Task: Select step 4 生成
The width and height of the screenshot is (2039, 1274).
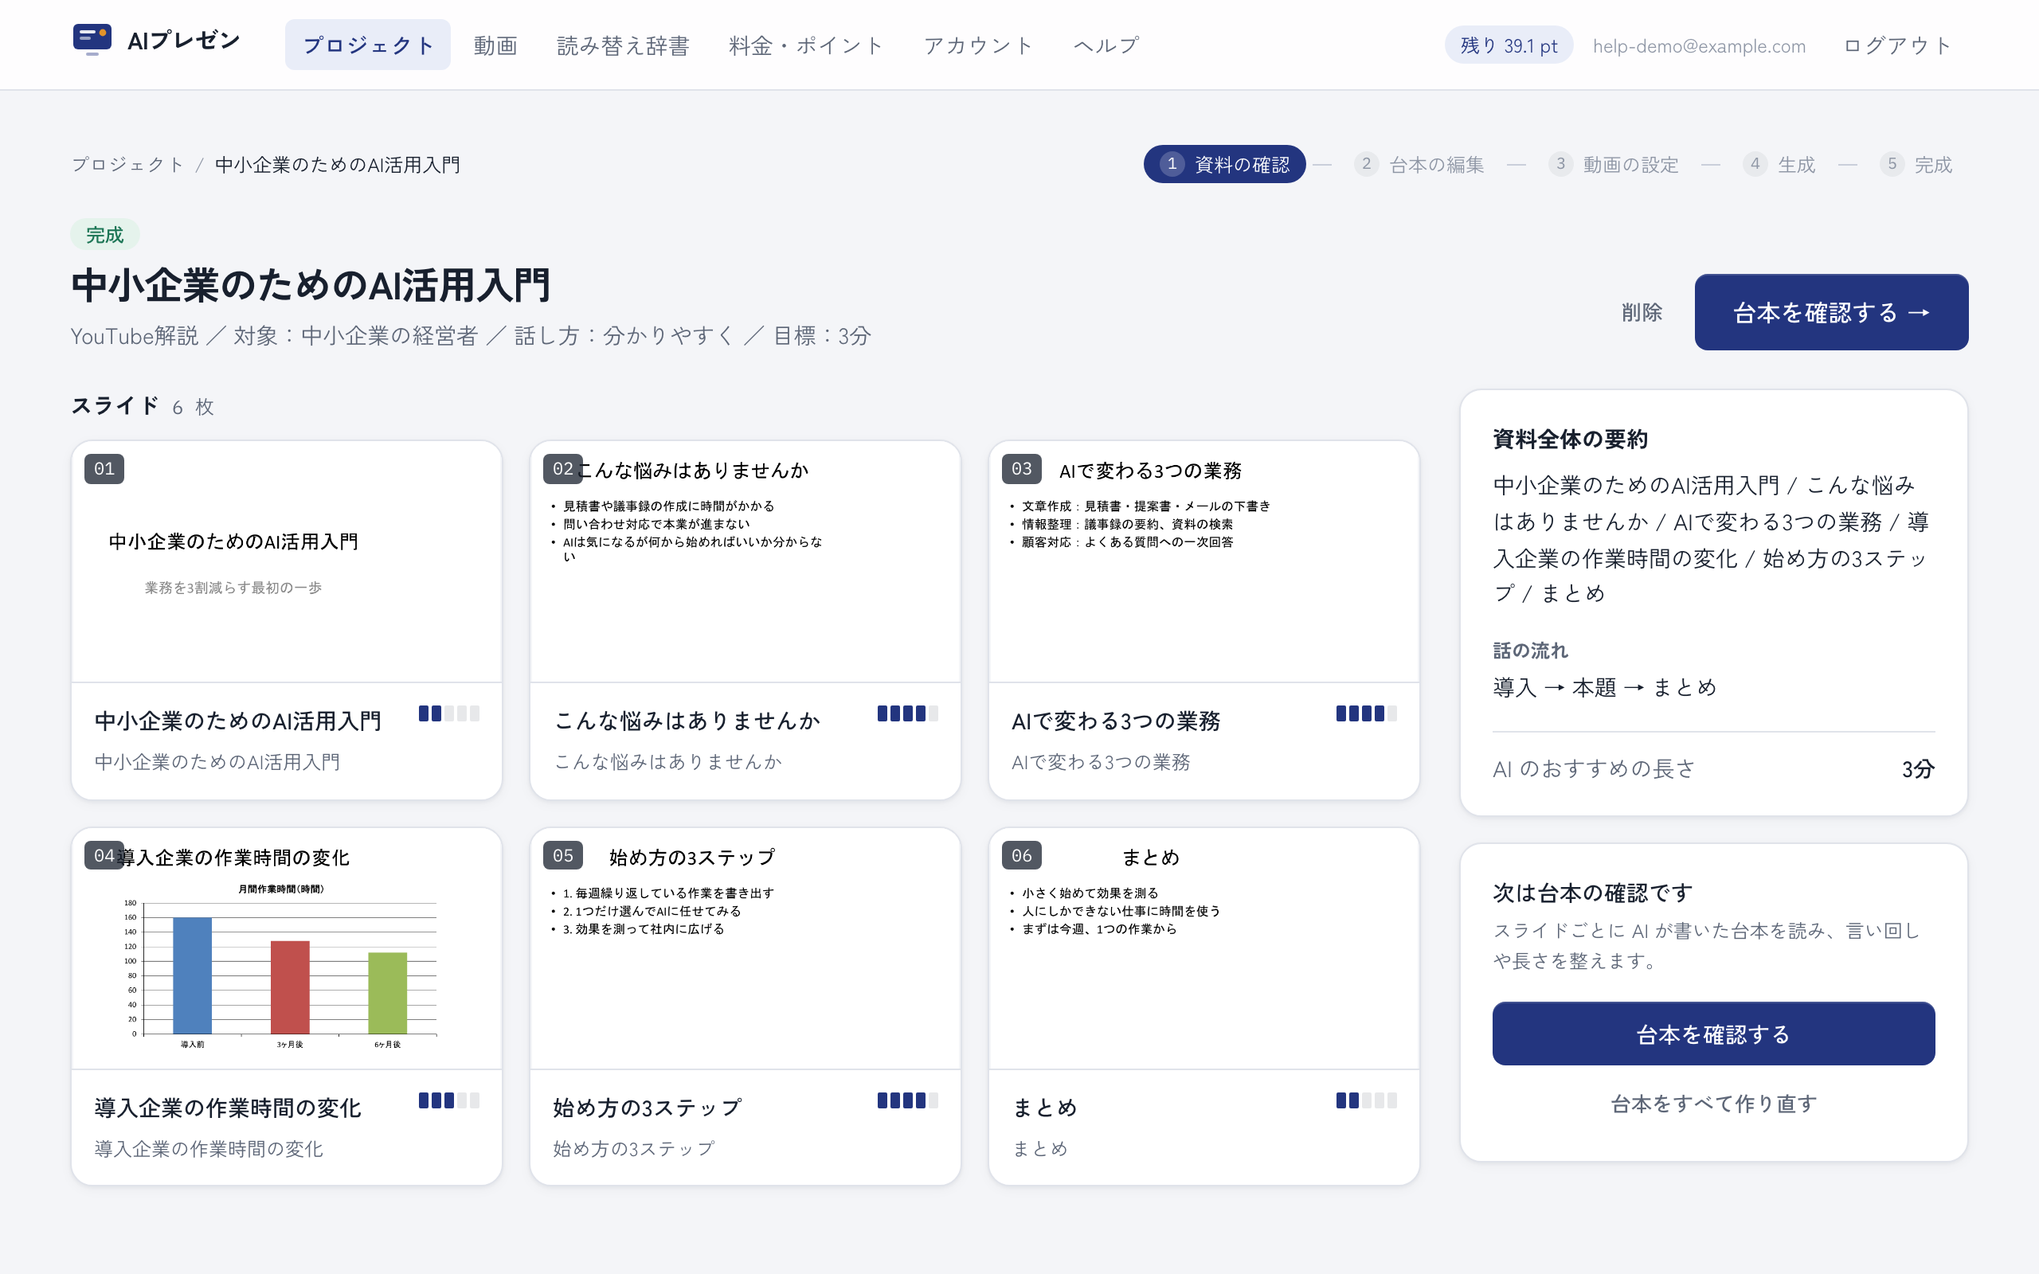Action: coord(1779,164)
